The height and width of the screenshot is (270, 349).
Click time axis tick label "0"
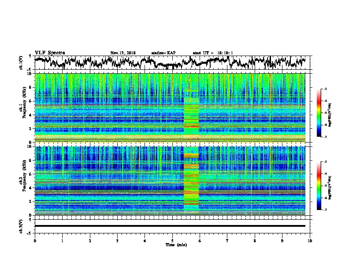pyautogui.click(x=35, y=241)
